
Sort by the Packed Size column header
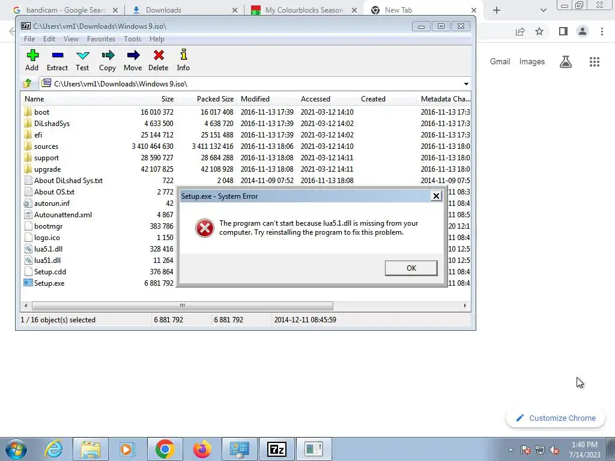click(207, 99)
